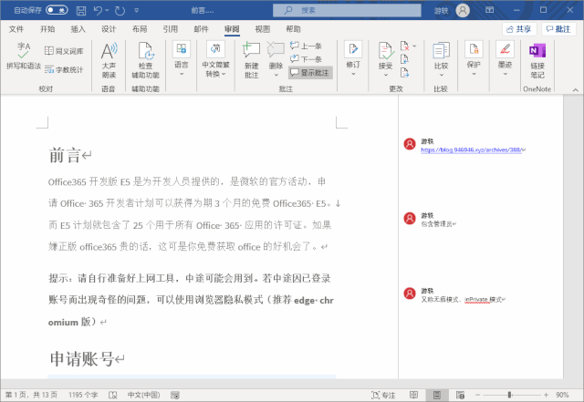Click language 中文(中国) in status bar

click(x=144, y=395)
